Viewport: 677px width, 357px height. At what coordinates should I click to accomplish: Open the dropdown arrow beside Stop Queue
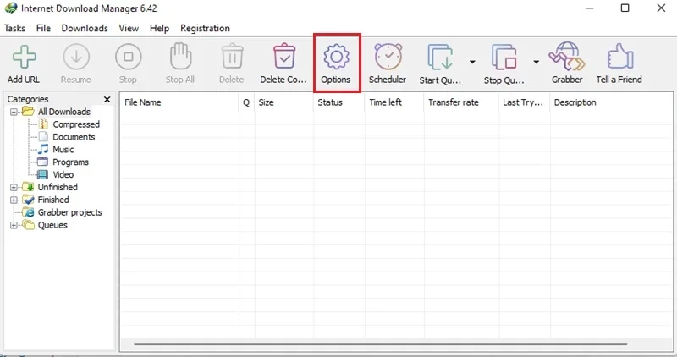click(536, 62)
